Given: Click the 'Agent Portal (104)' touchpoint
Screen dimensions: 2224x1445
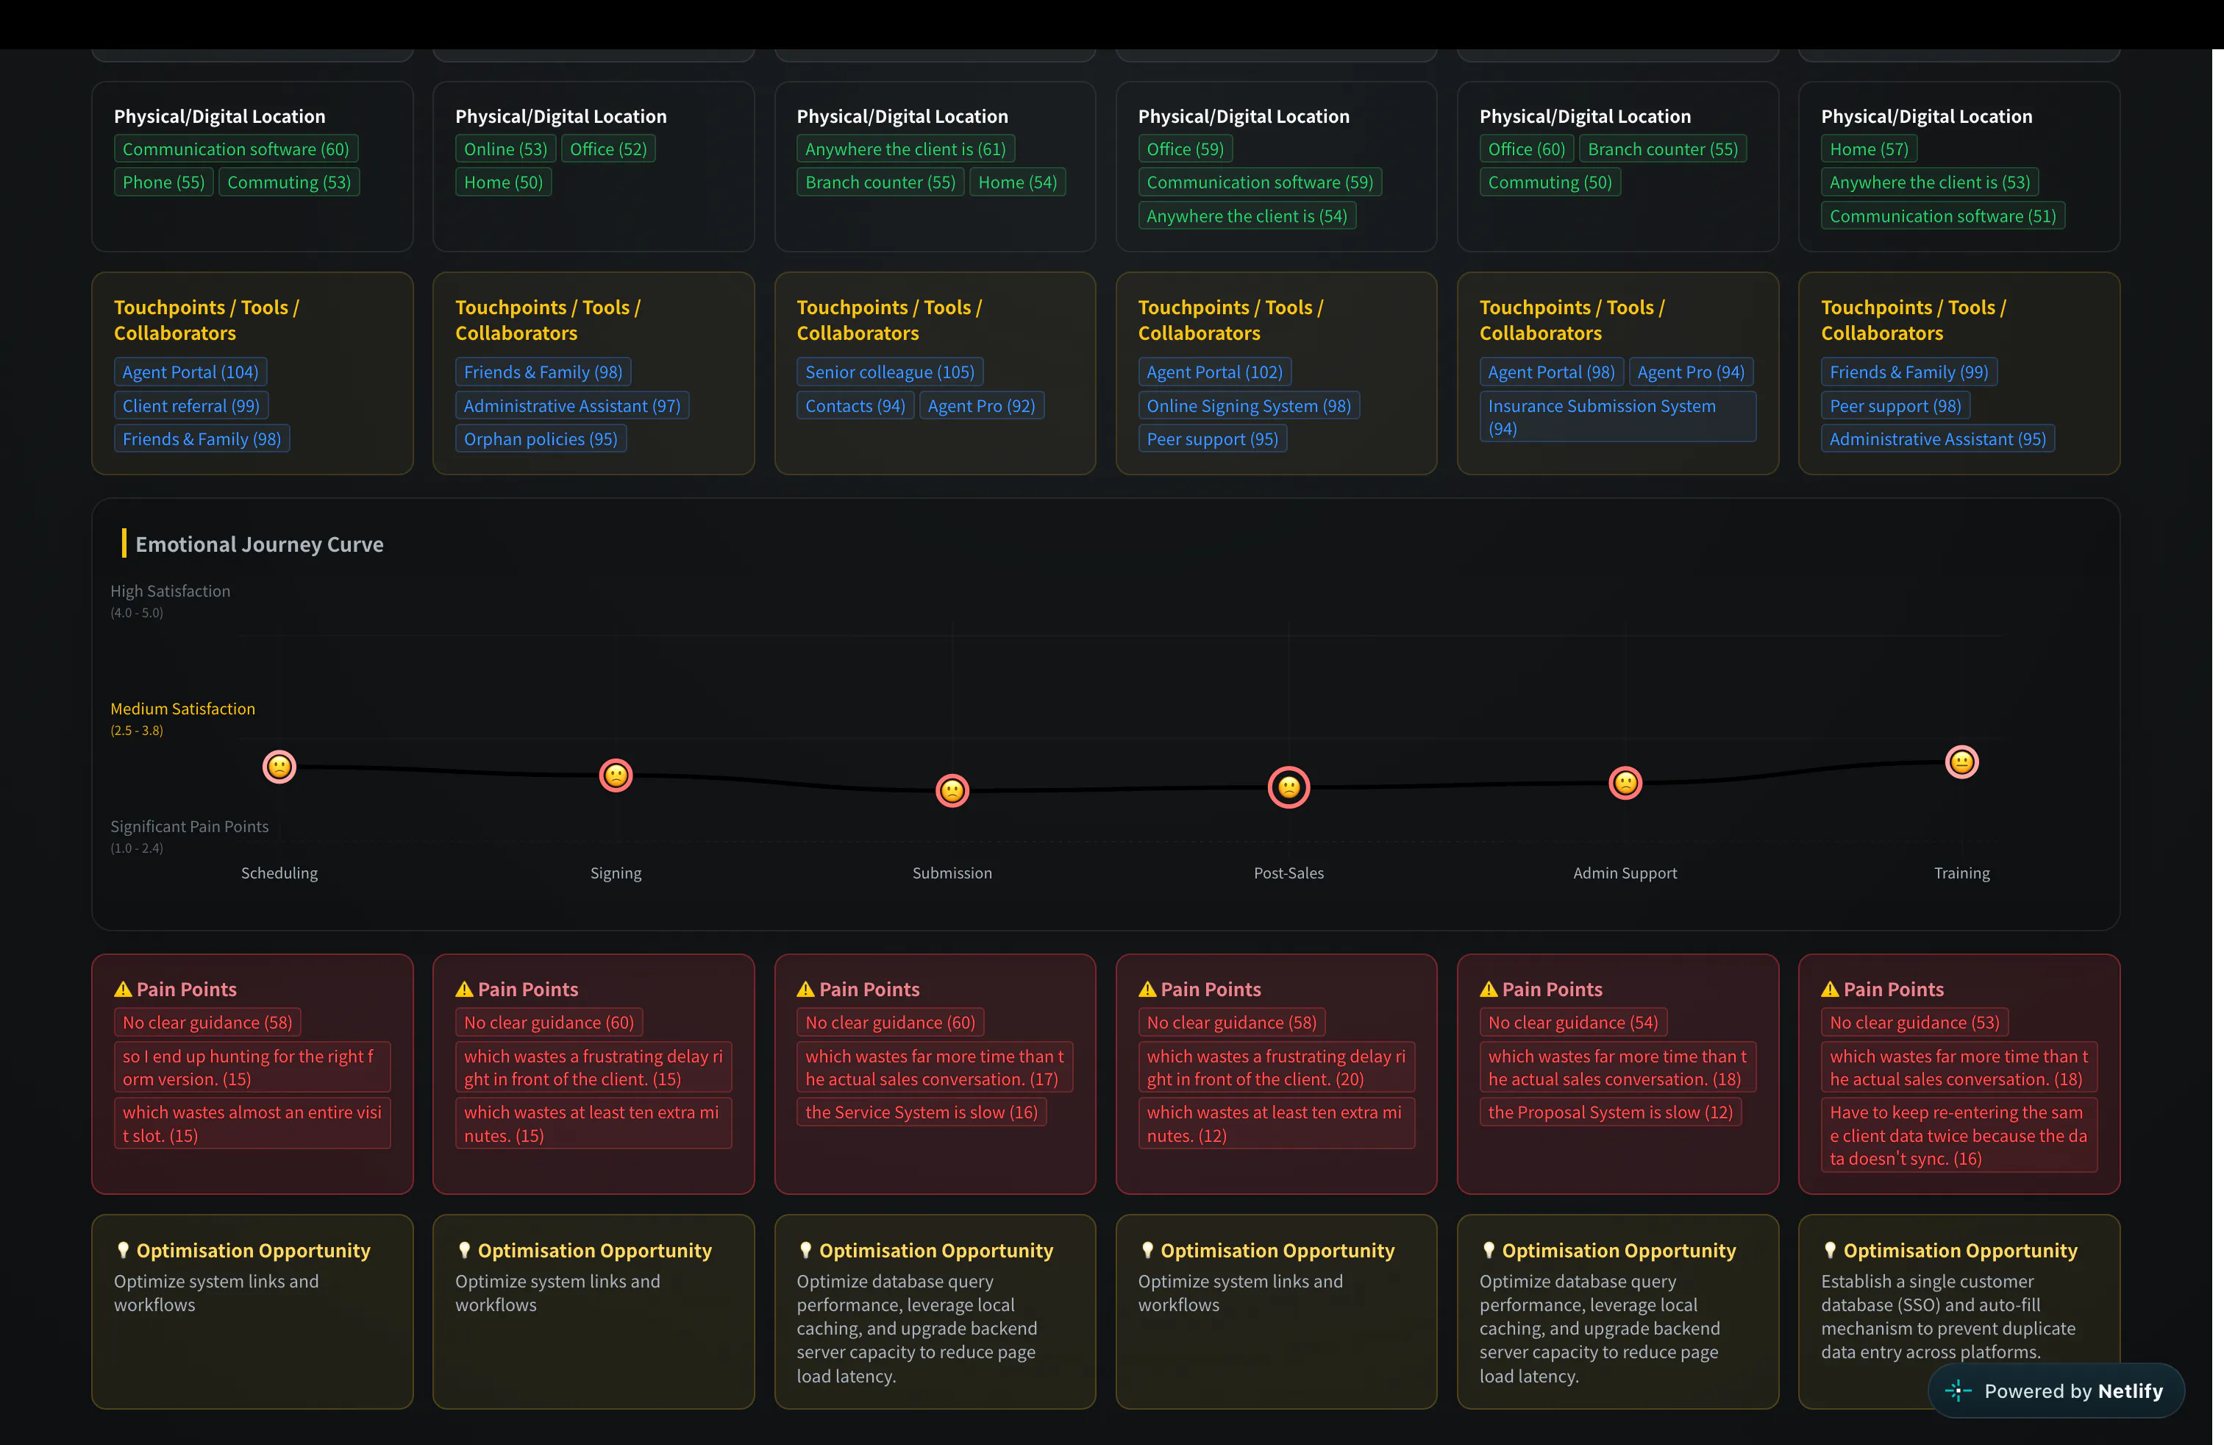Looking at the screenshot, I should (x=190, y=372).
